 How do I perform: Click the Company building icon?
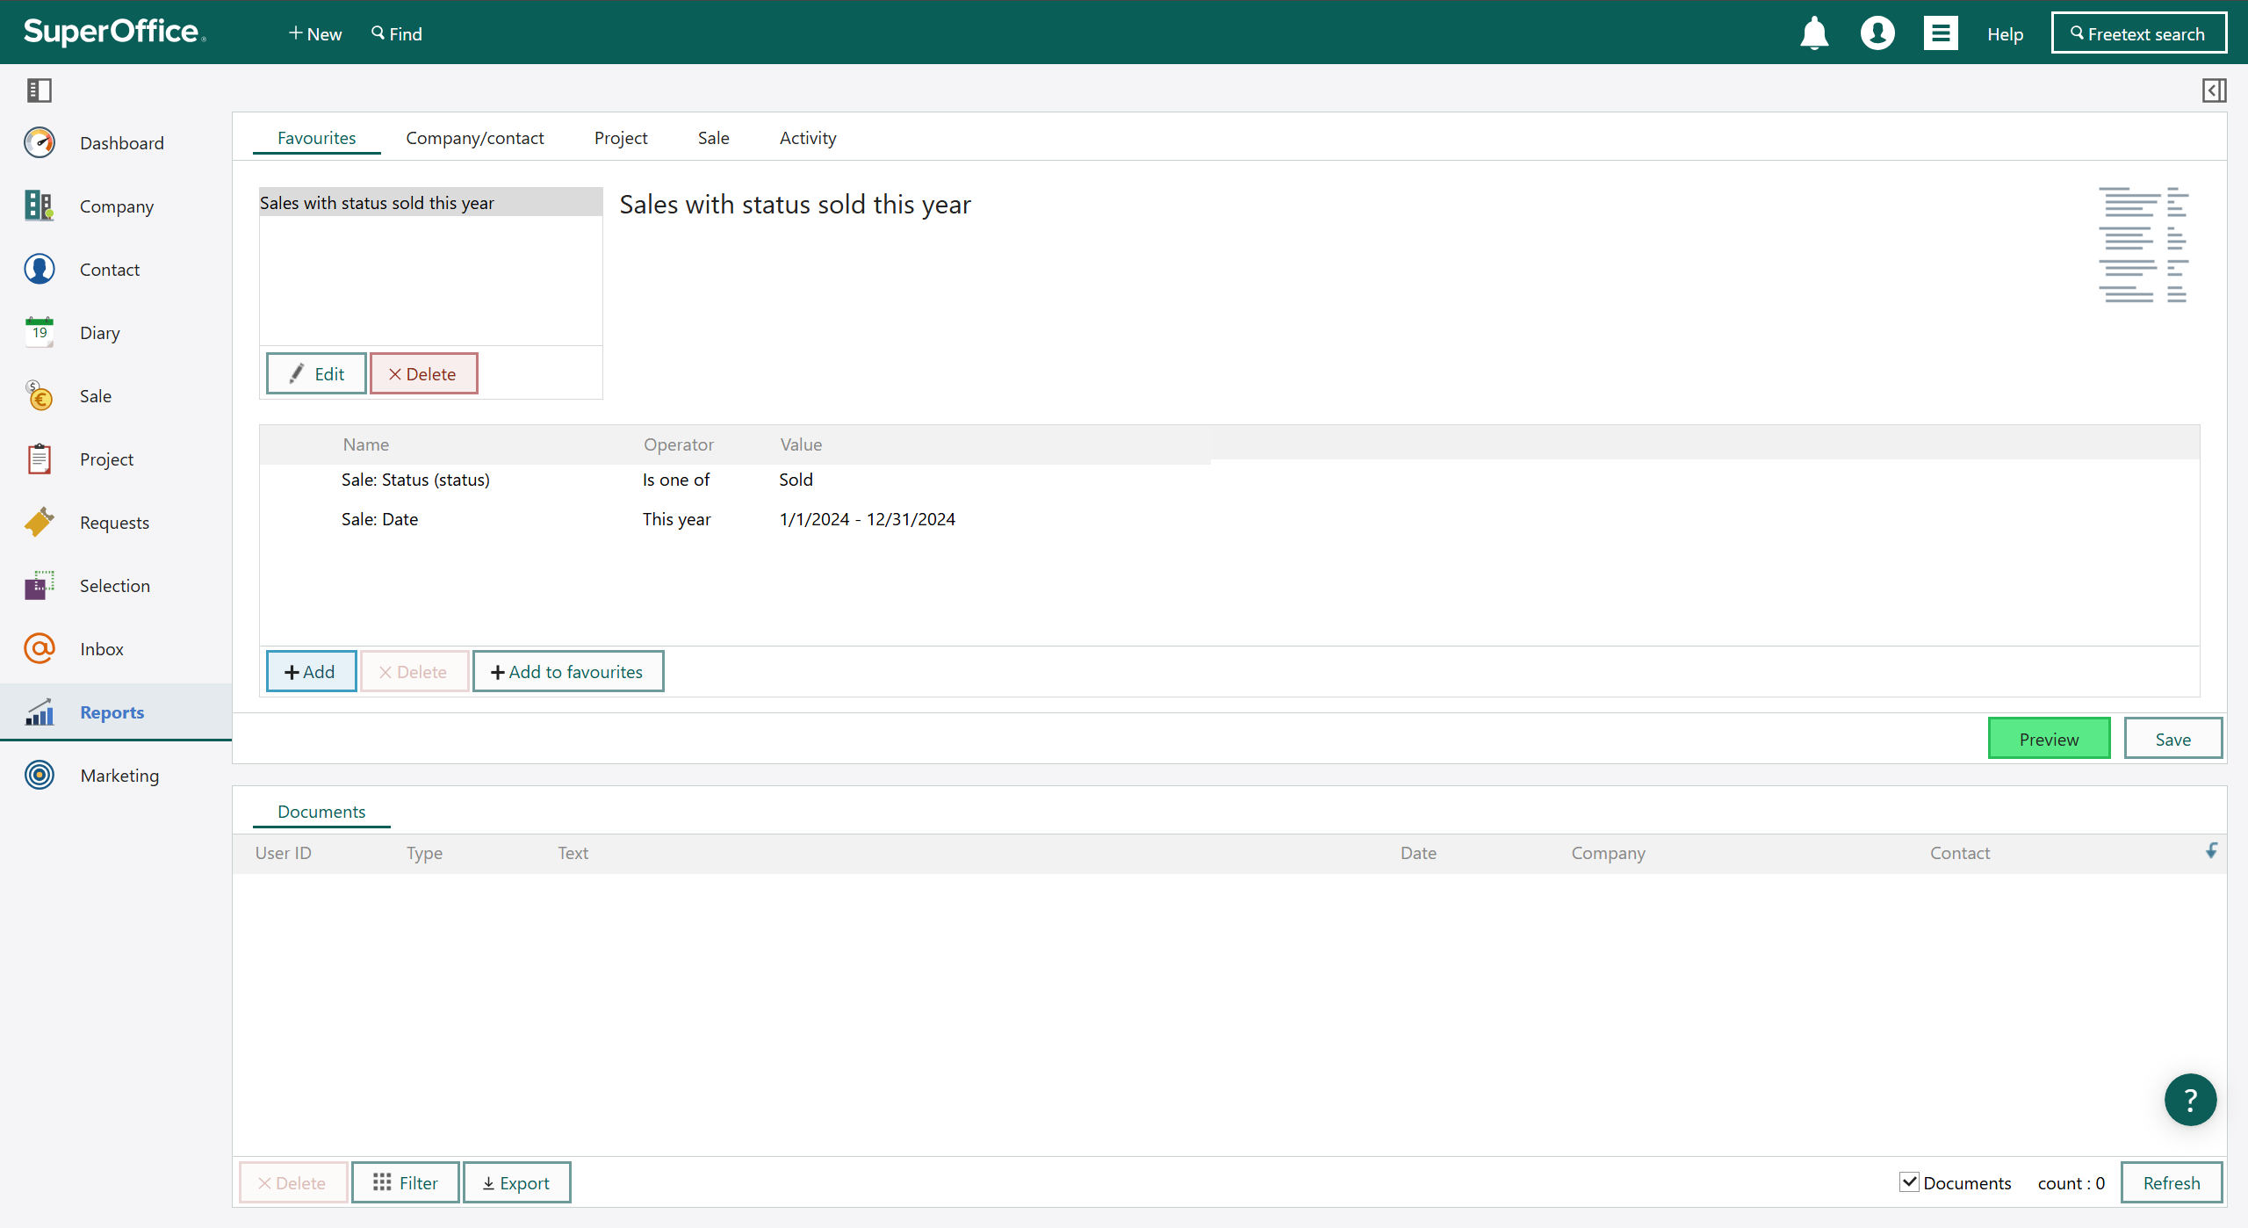(x=40, y=206)
